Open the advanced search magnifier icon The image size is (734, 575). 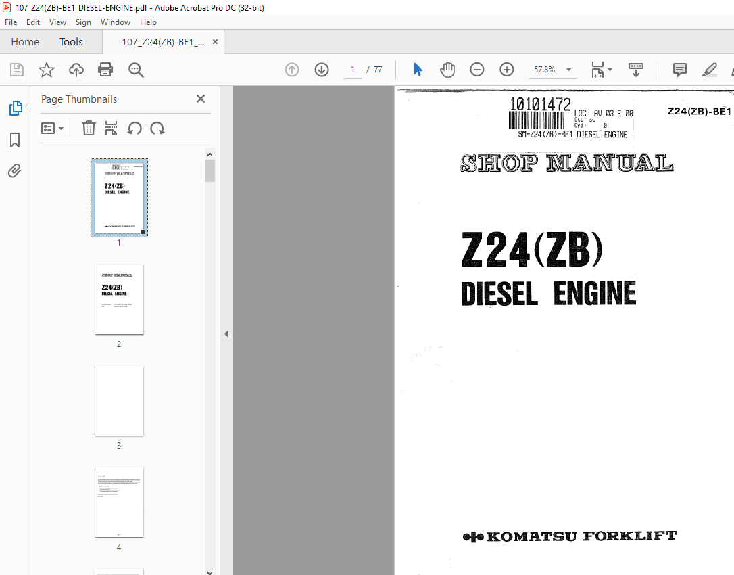coord(135,69)
